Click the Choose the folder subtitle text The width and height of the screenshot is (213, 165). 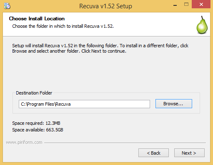[63, 26]
